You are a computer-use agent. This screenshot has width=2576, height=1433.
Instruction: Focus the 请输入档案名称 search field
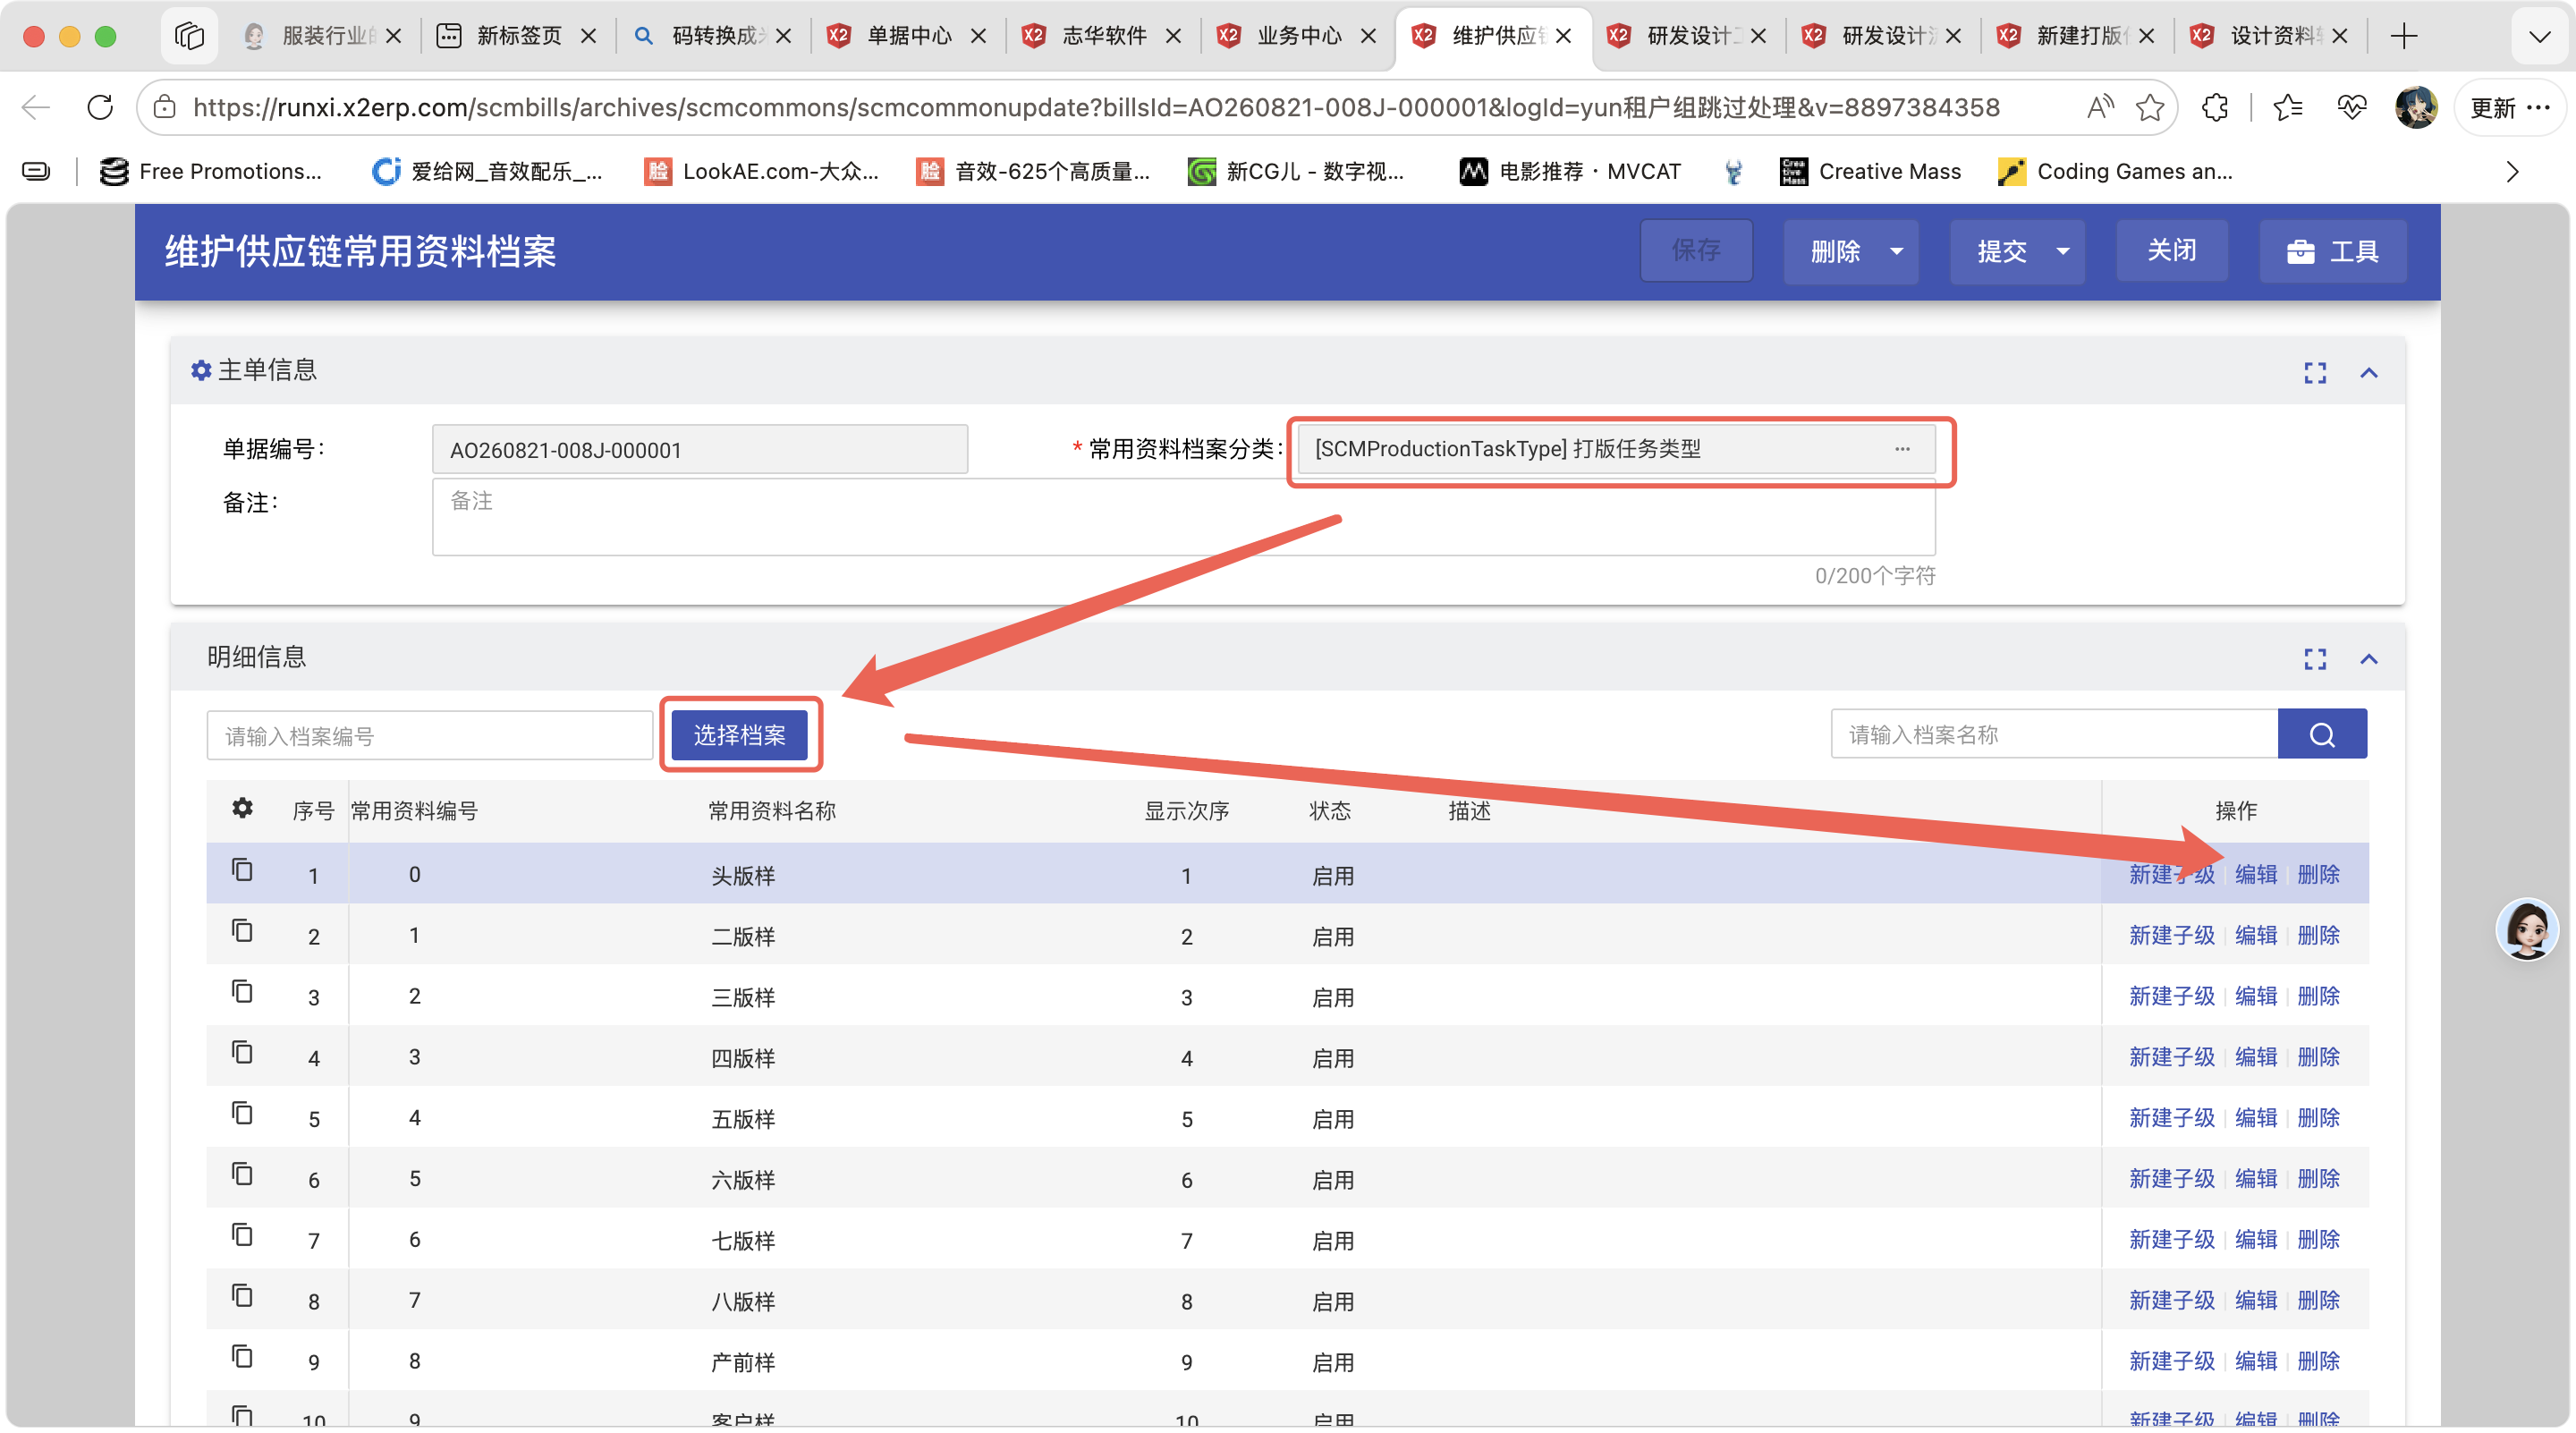[2055, 735]
